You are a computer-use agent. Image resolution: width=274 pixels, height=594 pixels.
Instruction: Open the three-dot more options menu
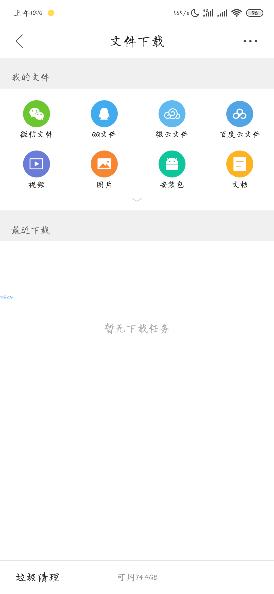pos(250,41)
